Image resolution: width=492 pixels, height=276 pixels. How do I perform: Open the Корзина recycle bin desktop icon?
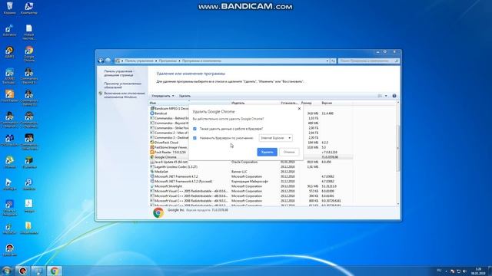click(9, 8)
